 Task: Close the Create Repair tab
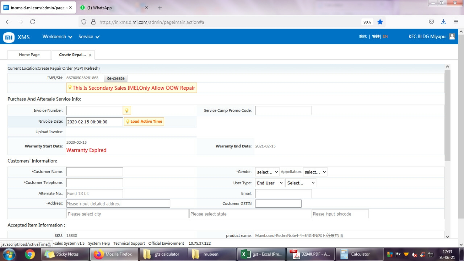tap(90, 55)
